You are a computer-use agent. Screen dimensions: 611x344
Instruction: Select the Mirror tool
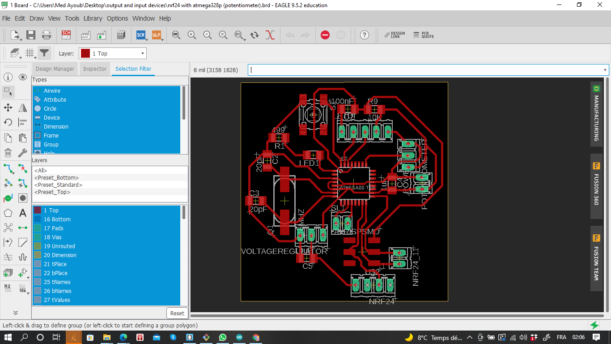(23, 107)
